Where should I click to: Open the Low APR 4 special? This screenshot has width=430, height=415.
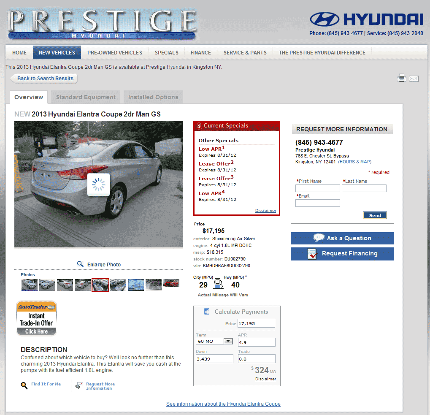pyautogui.click(x=211, y=193)
